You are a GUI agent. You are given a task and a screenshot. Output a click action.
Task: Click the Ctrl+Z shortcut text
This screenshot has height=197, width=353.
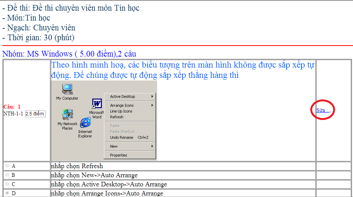click(143, 137)
